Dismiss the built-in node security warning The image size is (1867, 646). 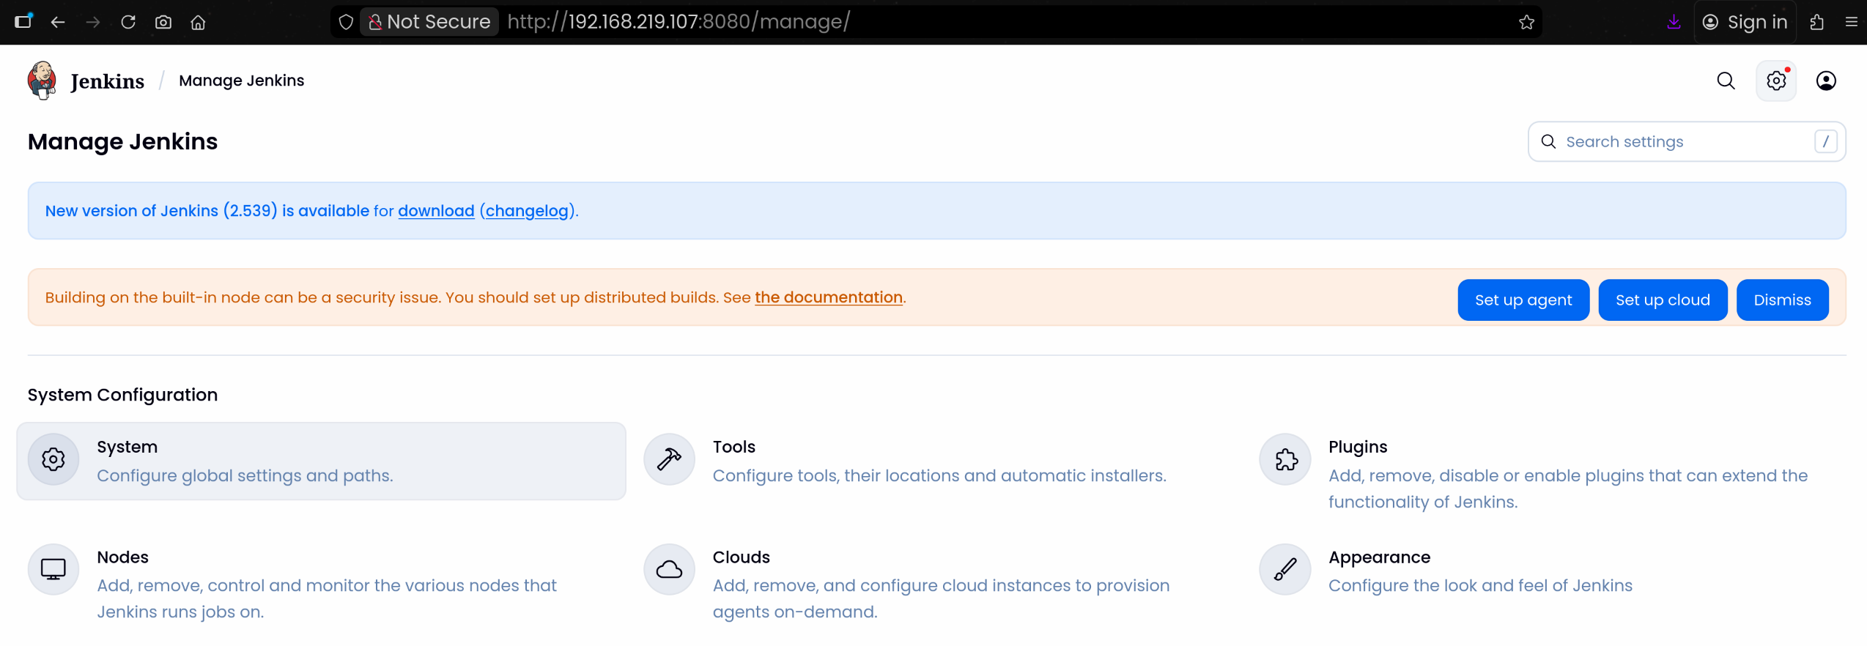[1782, 300]
